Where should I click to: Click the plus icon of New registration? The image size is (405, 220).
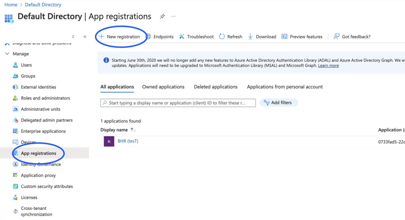(x=101, y=37)
